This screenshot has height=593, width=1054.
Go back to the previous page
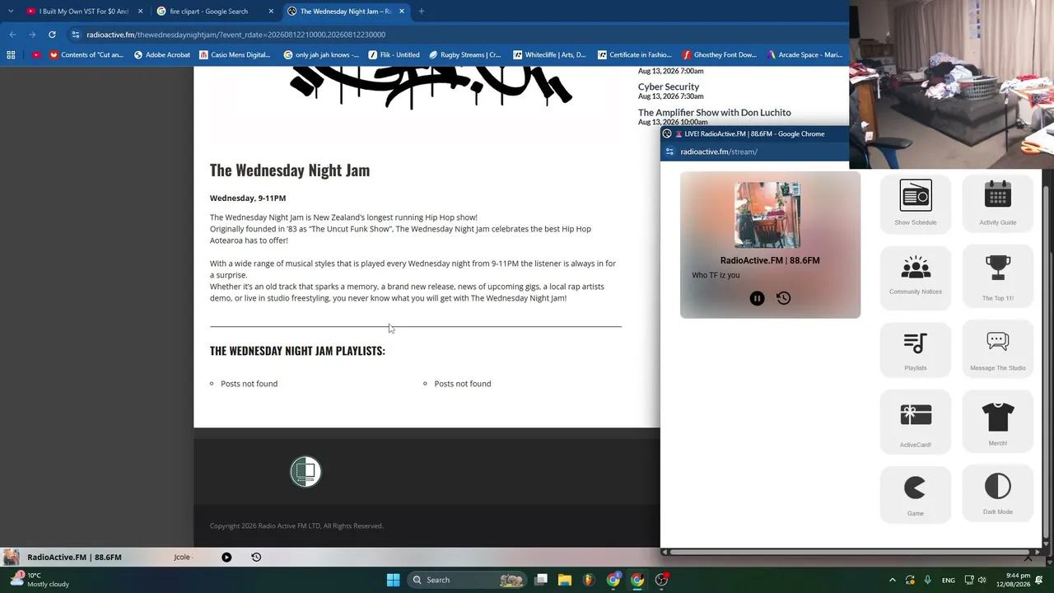[x=12, y=35]
